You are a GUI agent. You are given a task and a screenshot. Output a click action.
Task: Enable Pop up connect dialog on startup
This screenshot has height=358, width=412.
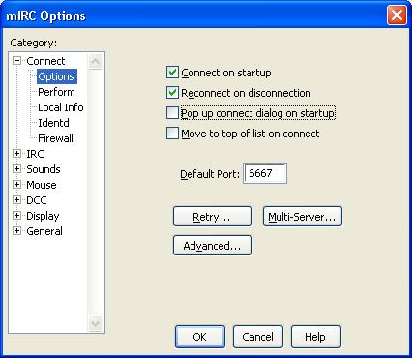[x=172, y=113]
